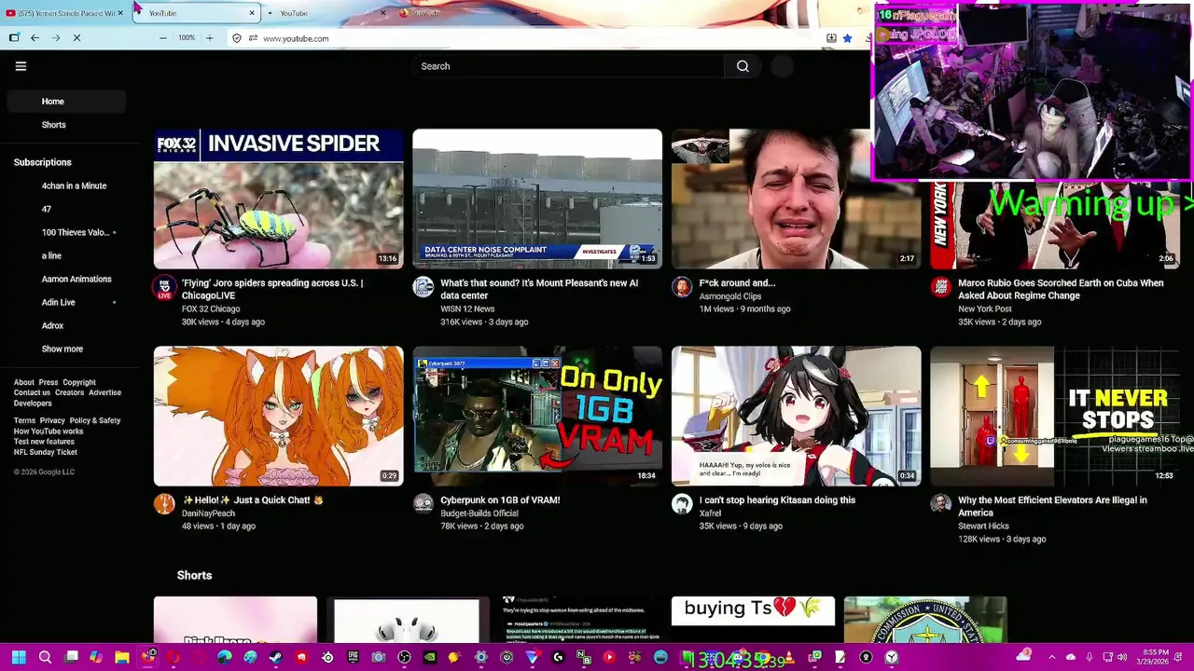Click the browser back arrow
This screenshot has width=1194, height=671.
pos(35,38)
